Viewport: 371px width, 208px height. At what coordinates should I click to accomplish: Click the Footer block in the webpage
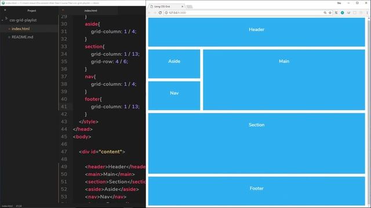[x=256, y=191]
